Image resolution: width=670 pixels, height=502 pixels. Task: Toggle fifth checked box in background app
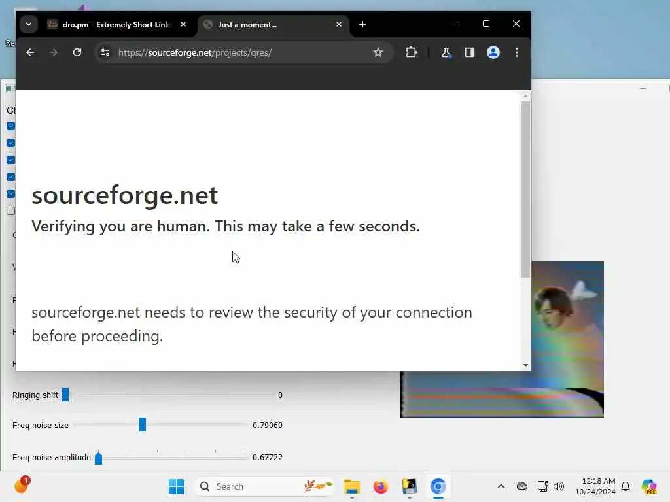10,193
